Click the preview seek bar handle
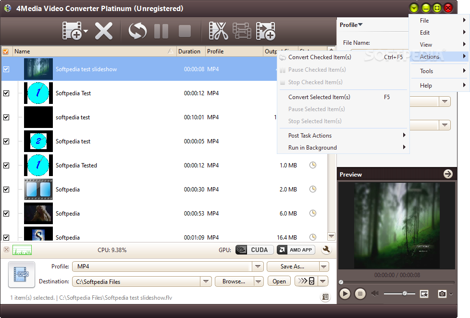Image resolution: width=470 pixels, height=318 pixels. point(341,282)
